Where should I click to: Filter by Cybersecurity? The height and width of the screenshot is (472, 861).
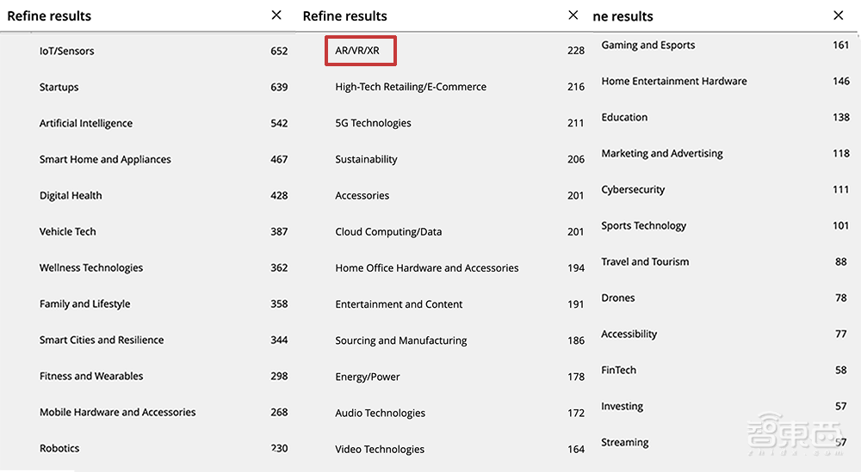click(x=633, y=189)
